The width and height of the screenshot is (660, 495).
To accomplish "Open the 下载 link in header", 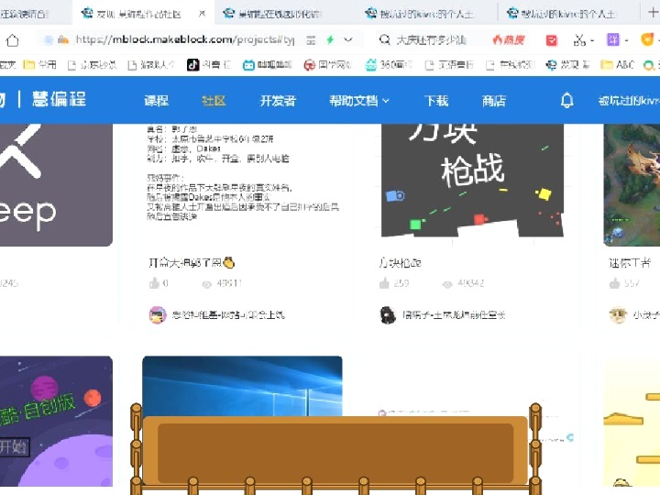I will (436, 101).
